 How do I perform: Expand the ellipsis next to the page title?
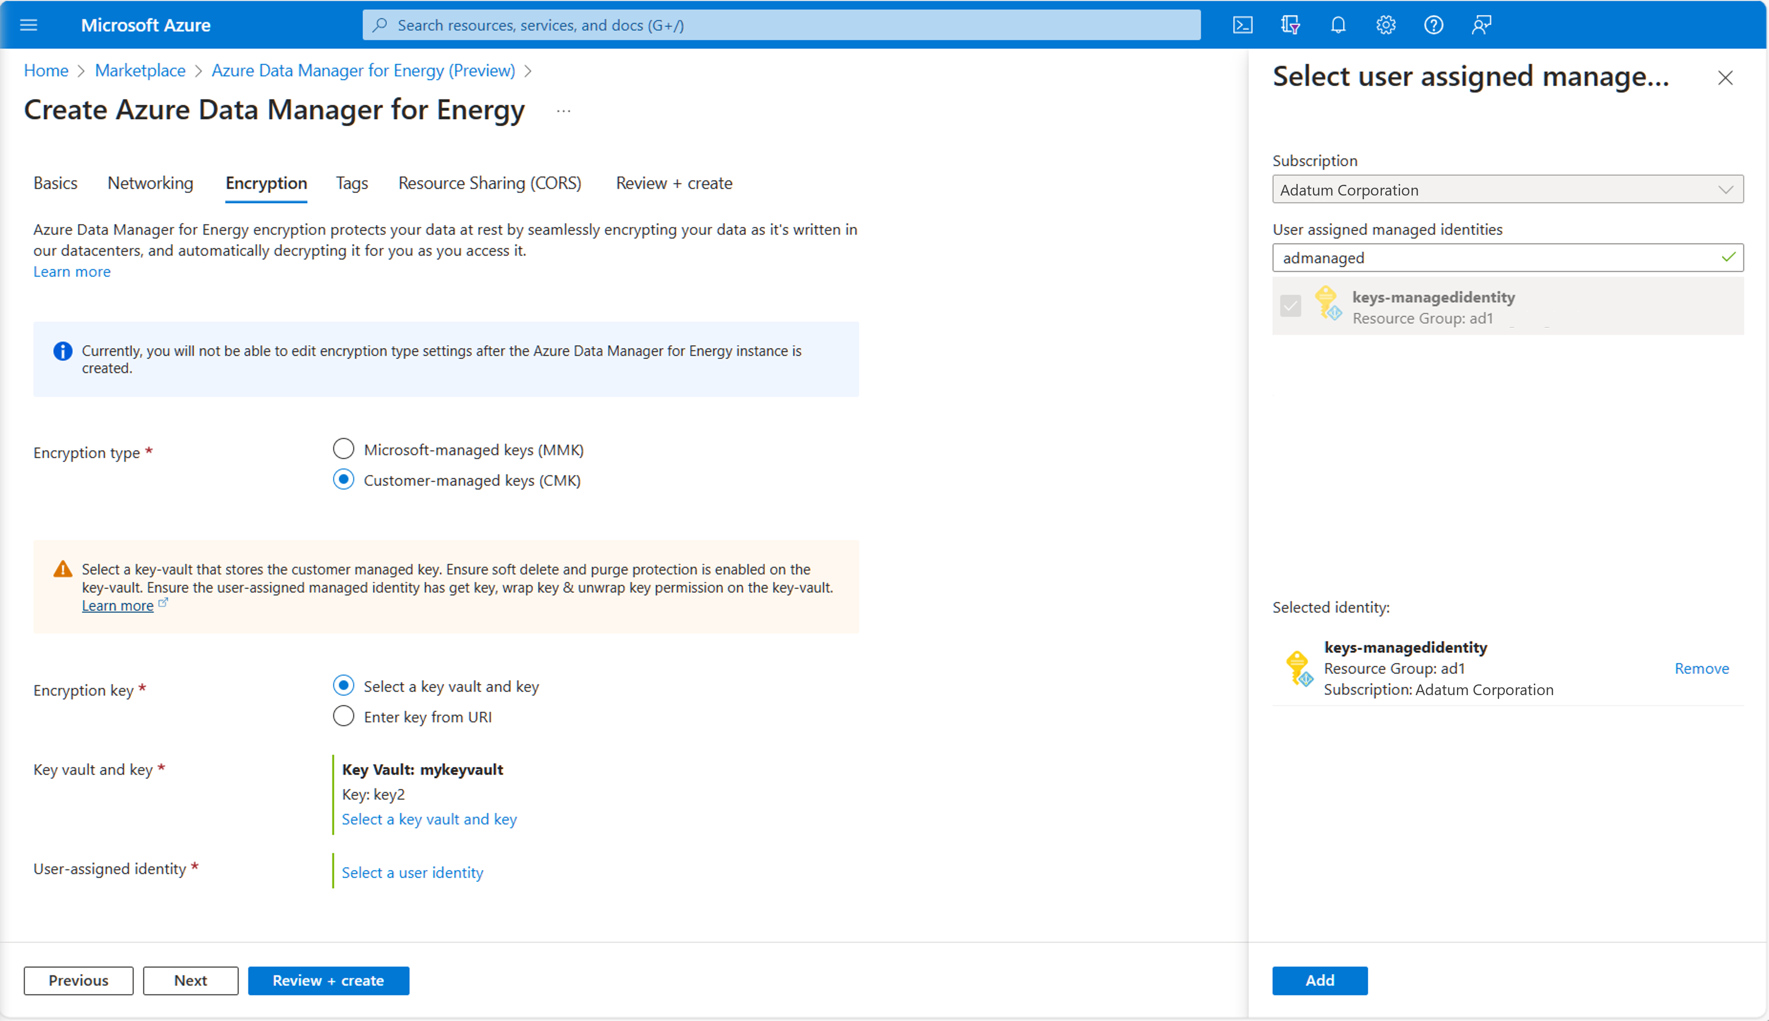coord(563,110)
